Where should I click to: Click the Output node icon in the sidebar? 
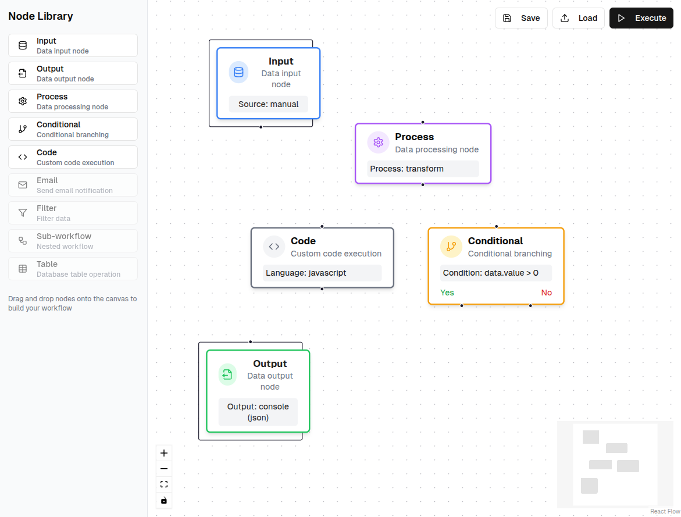pos(22,73)
